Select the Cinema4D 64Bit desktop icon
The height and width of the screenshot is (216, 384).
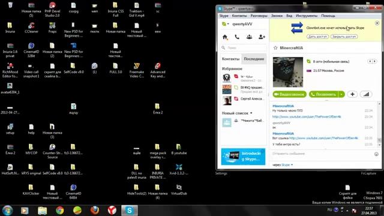point(73,192)
